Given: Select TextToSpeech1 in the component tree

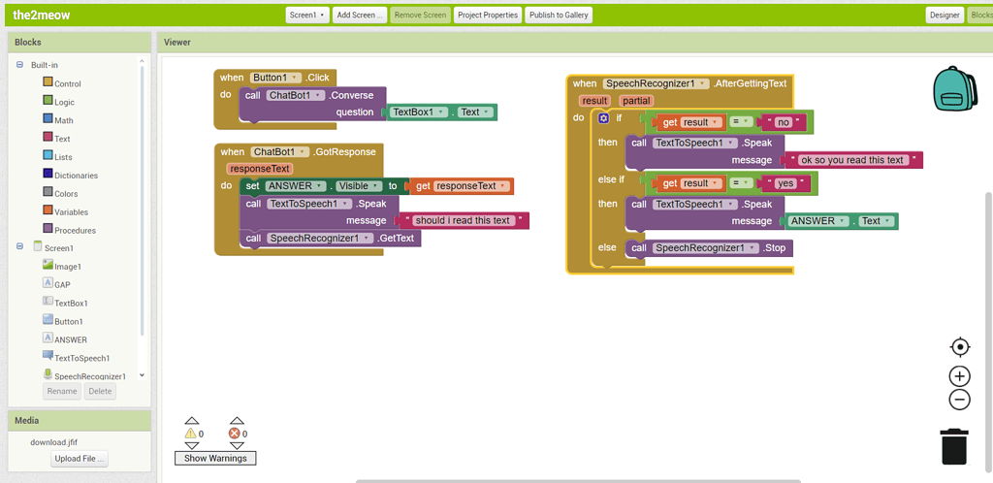Looking at the screenshot, I should [x=81, y=358].
